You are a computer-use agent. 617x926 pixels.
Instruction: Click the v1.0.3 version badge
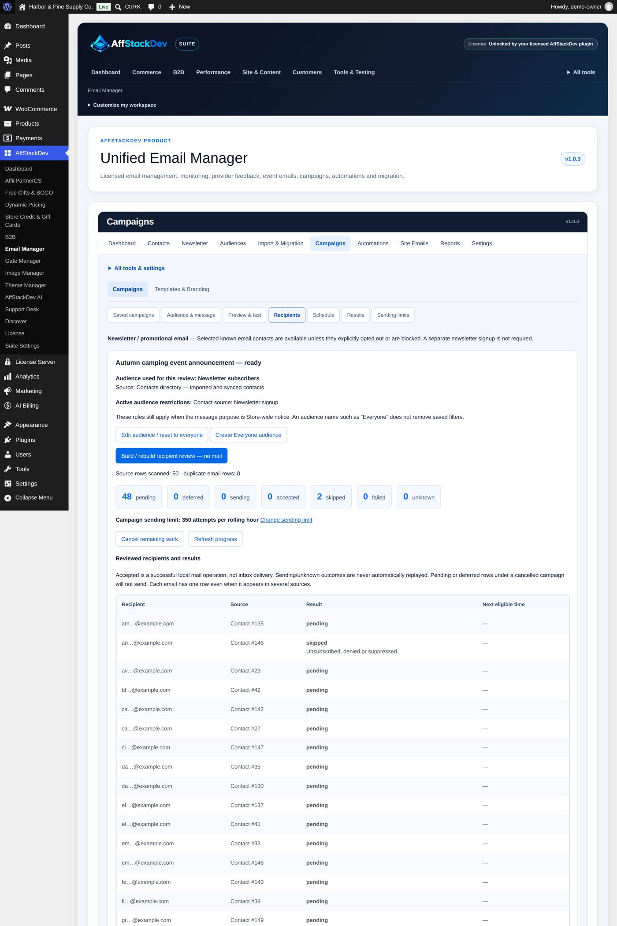click(572, 159)
